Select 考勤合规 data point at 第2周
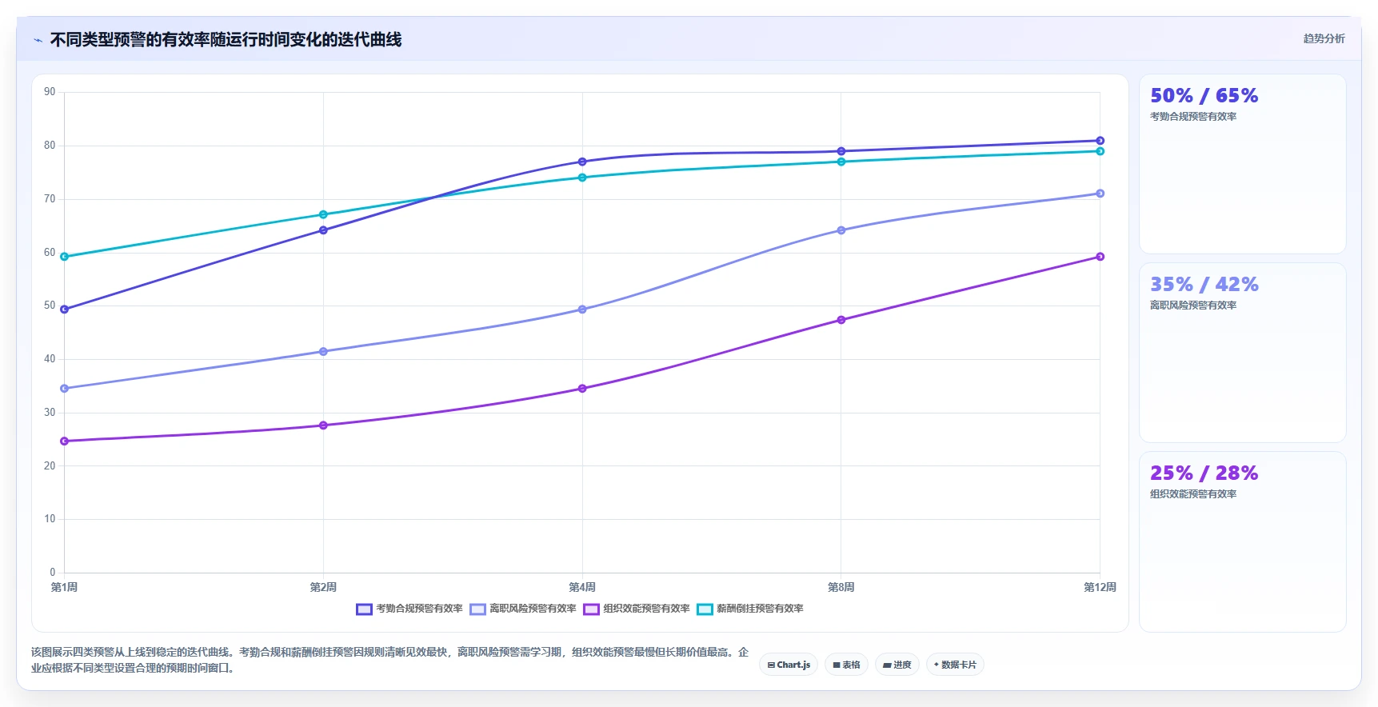This screenshot has width=1378, height=707. pos(323,230)
